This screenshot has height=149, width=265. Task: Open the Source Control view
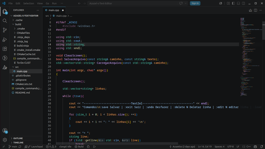(x=5, y=30)
